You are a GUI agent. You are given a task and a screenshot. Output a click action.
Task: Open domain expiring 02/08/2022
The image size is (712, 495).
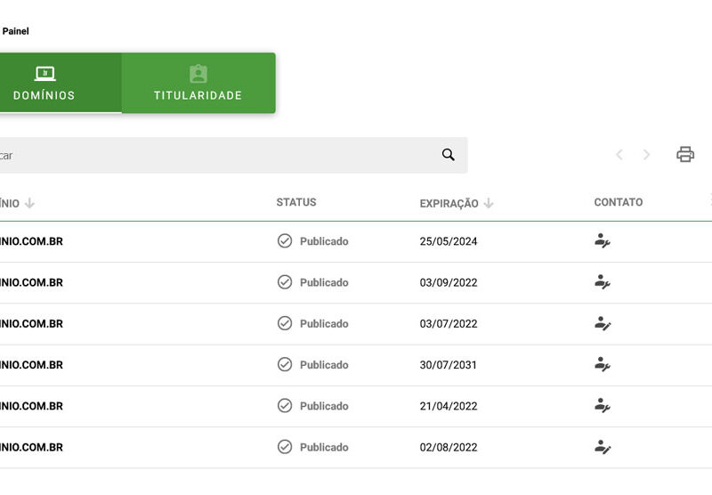click(x=31, y=447)
